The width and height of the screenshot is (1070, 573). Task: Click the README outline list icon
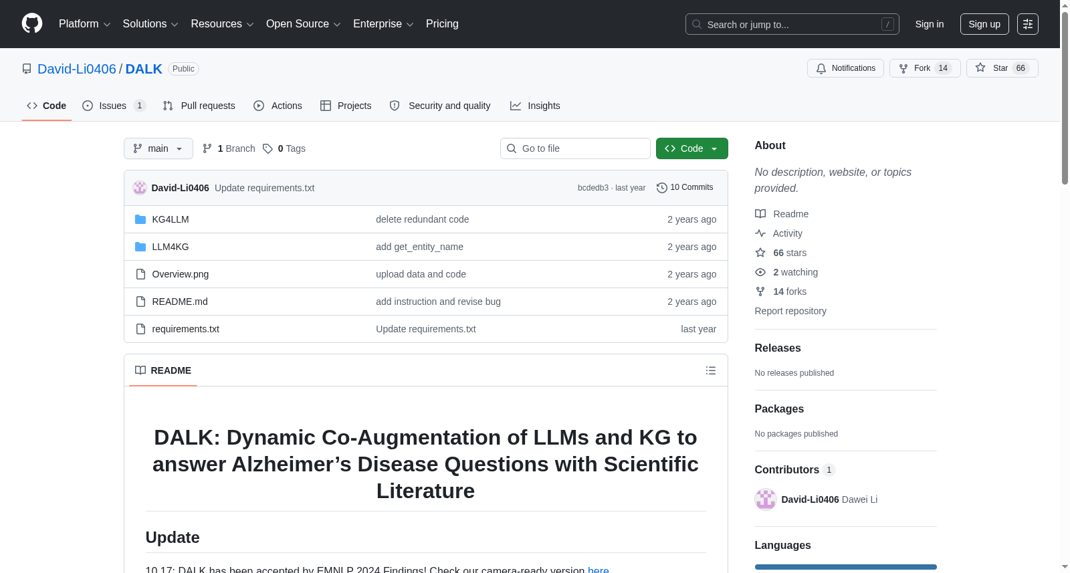click(x=711, y=370)
